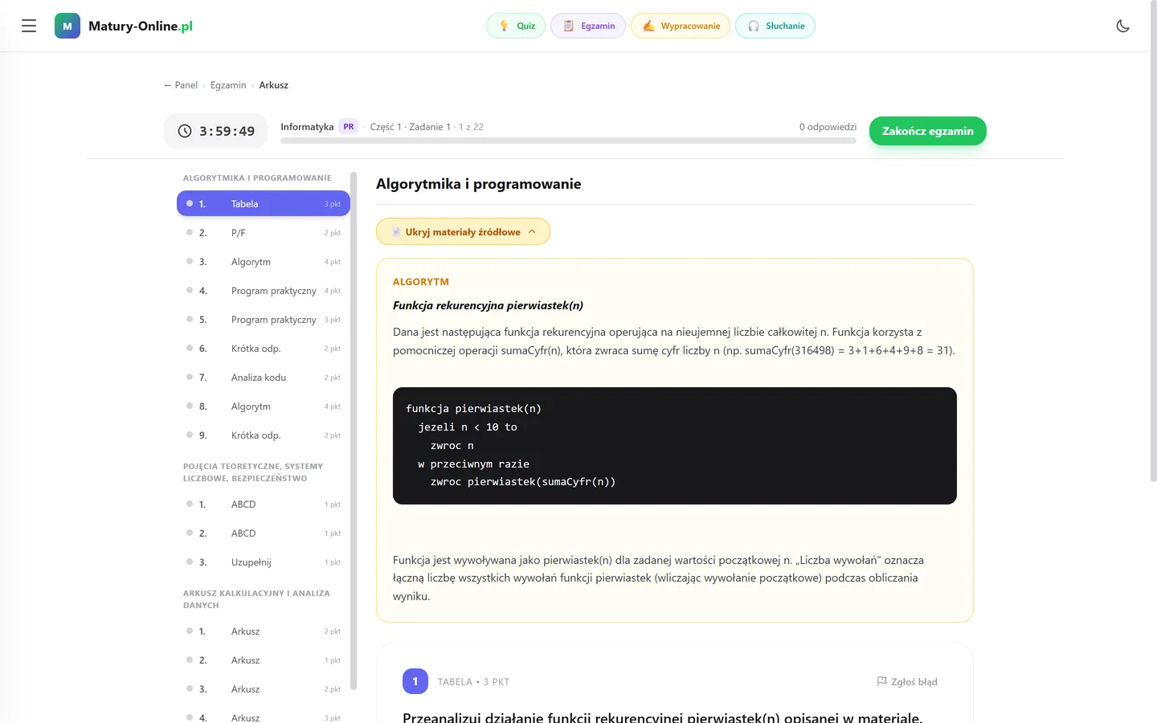Open the Słuchanie section
This screenshot has width=1157, height=723.
[775, 26]
